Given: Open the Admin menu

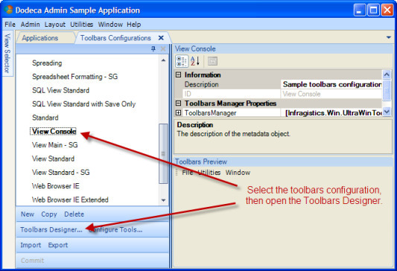Looking at the screenshot, I should click(x=30, y=25).
